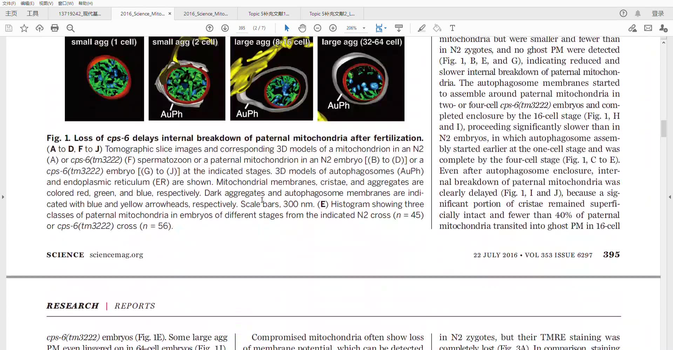Print the document with the printer icon

click(x=55, y=28)
